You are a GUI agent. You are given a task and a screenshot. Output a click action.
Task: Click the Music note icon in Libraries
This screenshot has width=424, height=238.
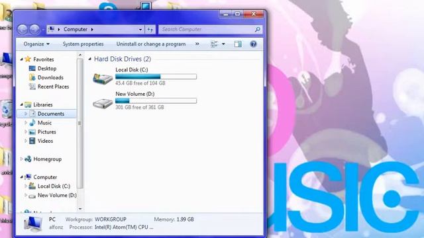point(32,123)
